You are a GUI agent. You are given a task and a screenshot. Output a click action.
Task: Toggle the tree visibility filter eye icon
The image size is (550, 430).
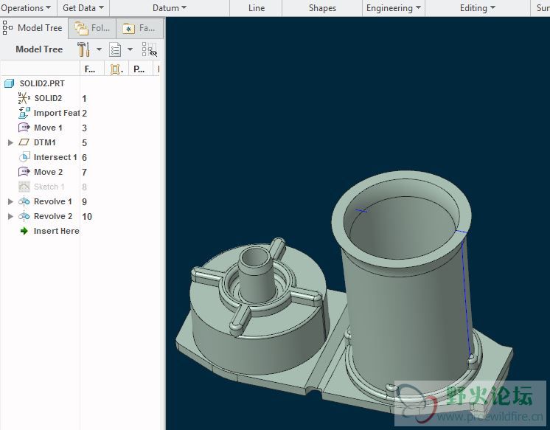[x=150, y=49]
